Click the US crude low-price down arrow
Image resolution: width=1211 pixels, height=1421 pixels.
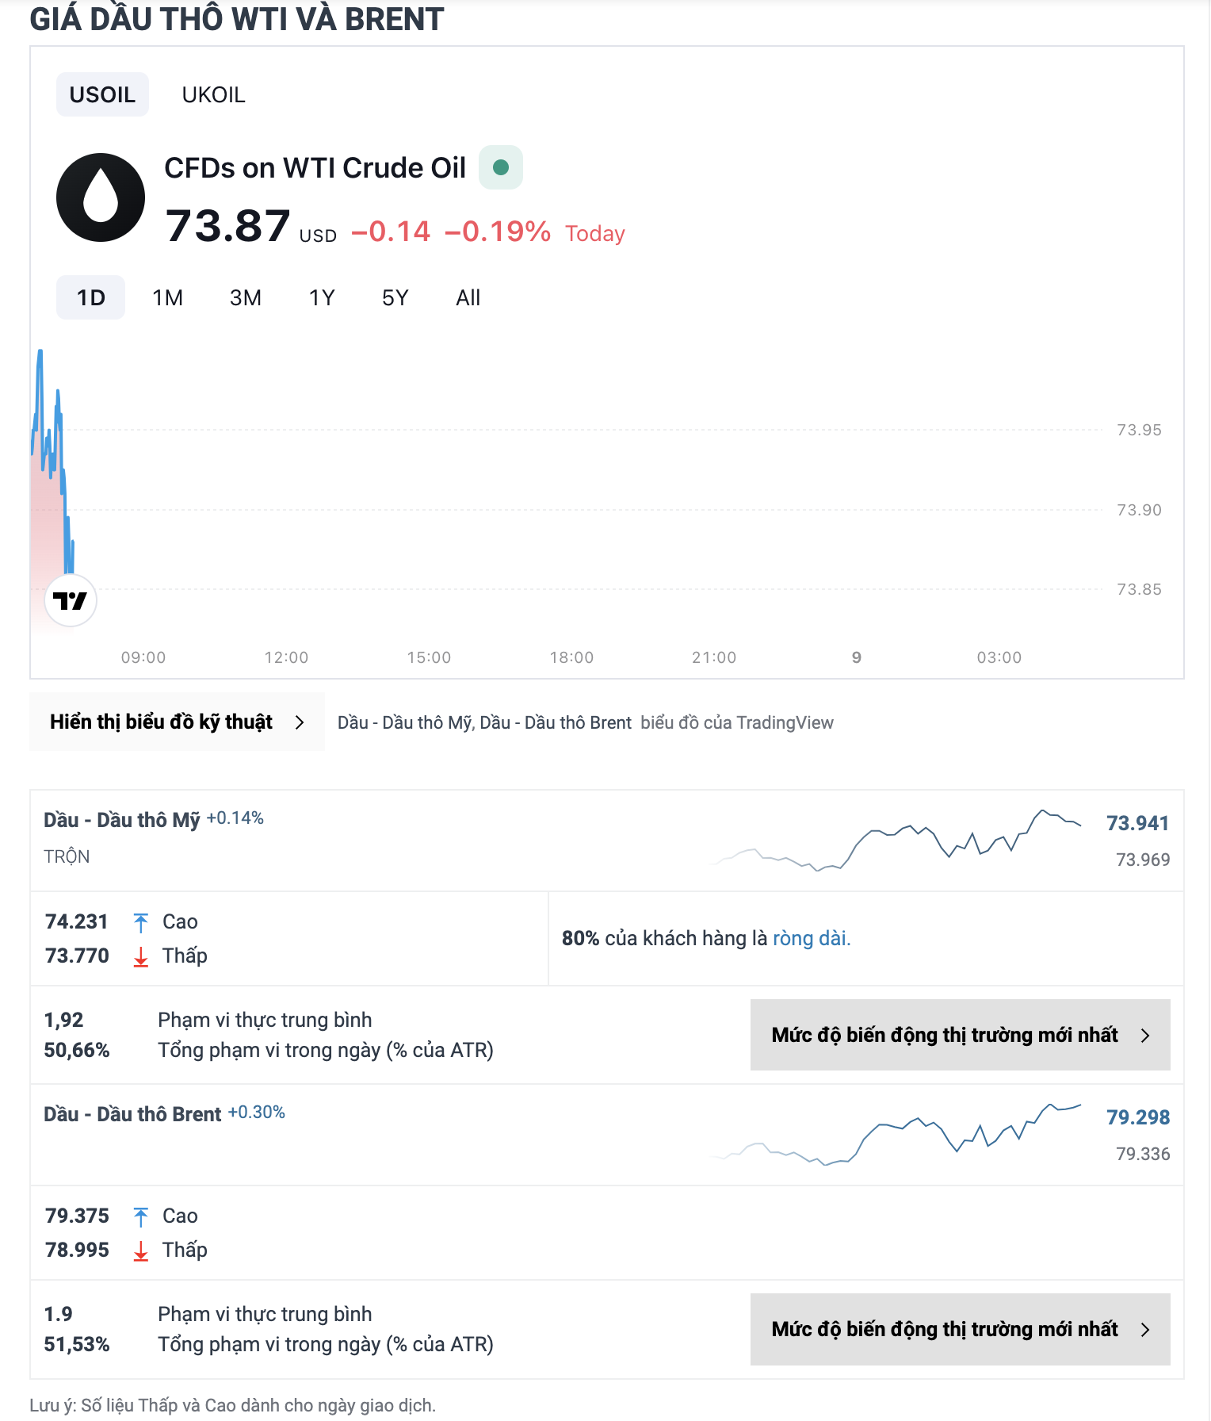click(x=141, y=956)
